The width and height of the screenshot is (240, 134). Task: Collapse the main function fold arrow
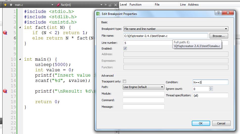(x=20, y=59)
